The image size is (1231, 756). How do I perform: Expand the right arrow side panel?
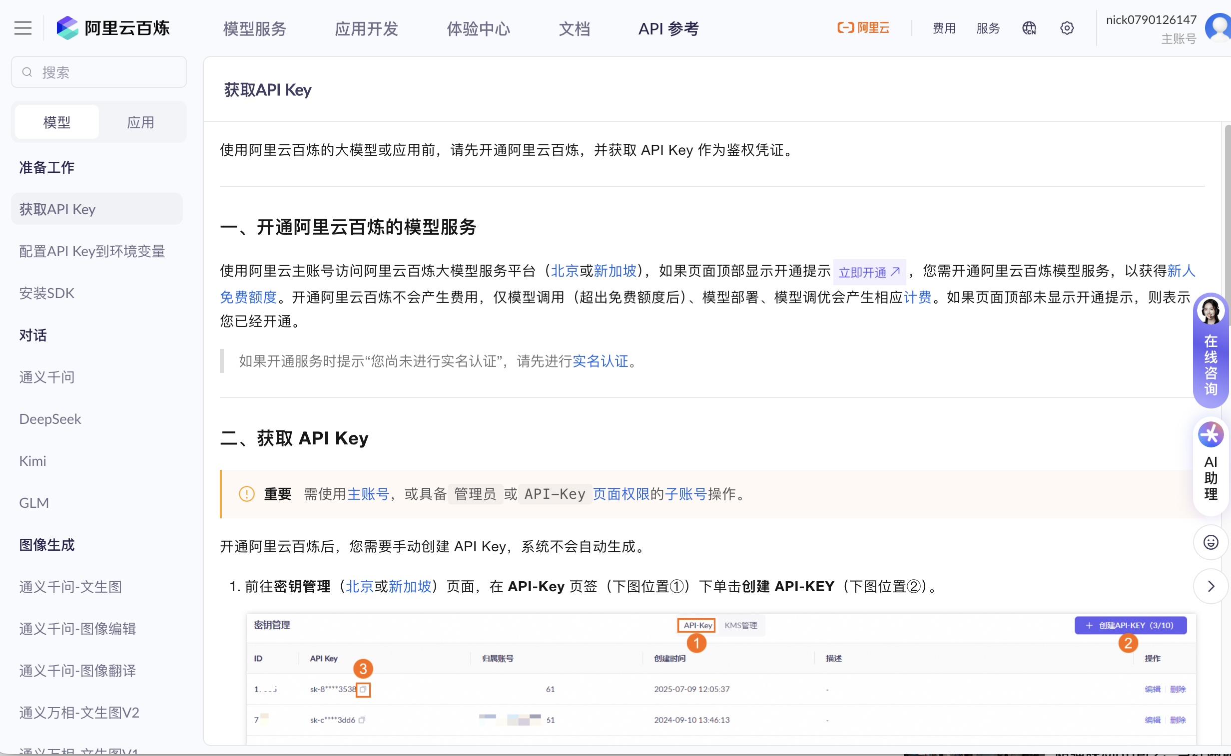[1210, 586]
